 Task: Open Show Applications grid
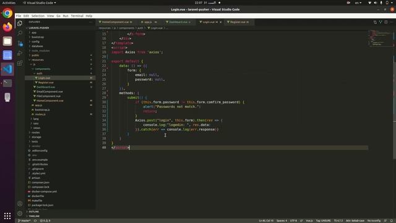tap(7, 216)
